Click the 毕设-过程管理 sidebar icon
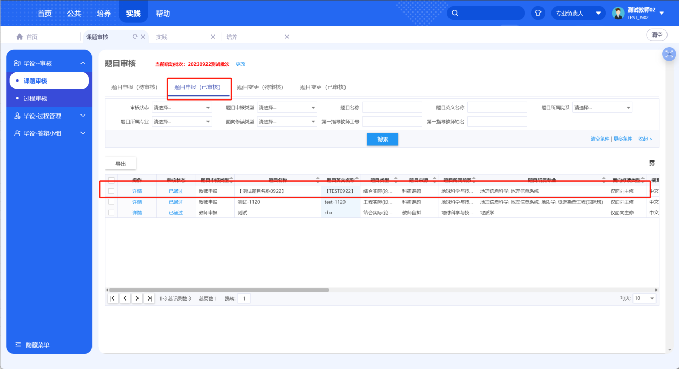The width and height of the screenshot is (679, 369). [18, 116]
